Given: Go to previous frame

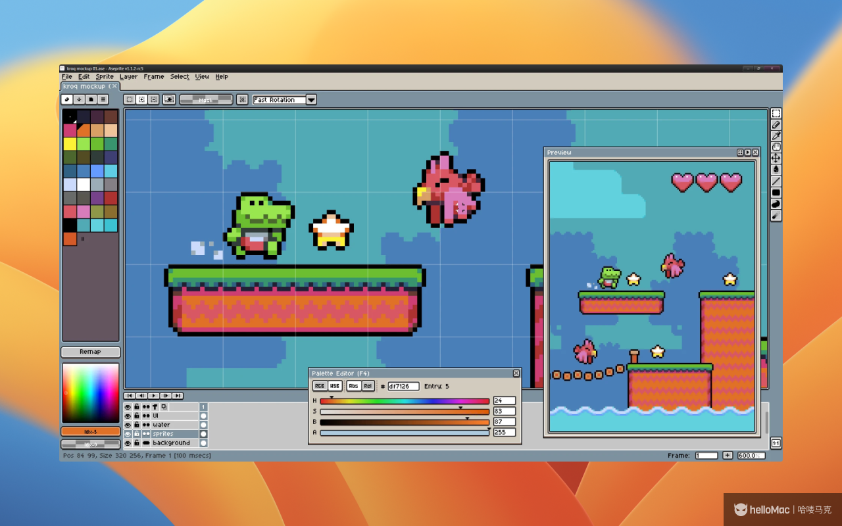Looking at the screenshot, I should [141, 396].
